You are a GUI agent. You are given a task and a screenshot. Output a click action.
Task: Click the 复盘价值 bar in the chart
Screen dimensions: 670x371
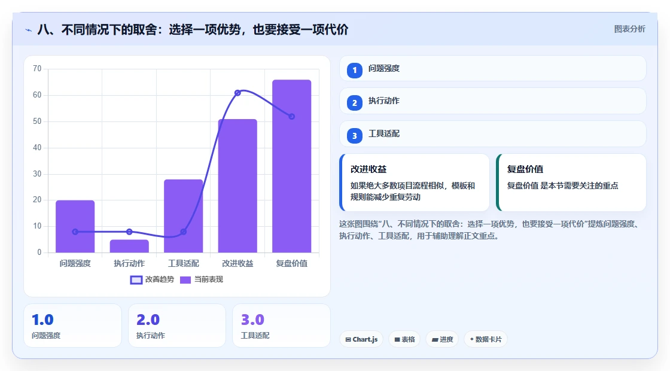coord(292,166)
